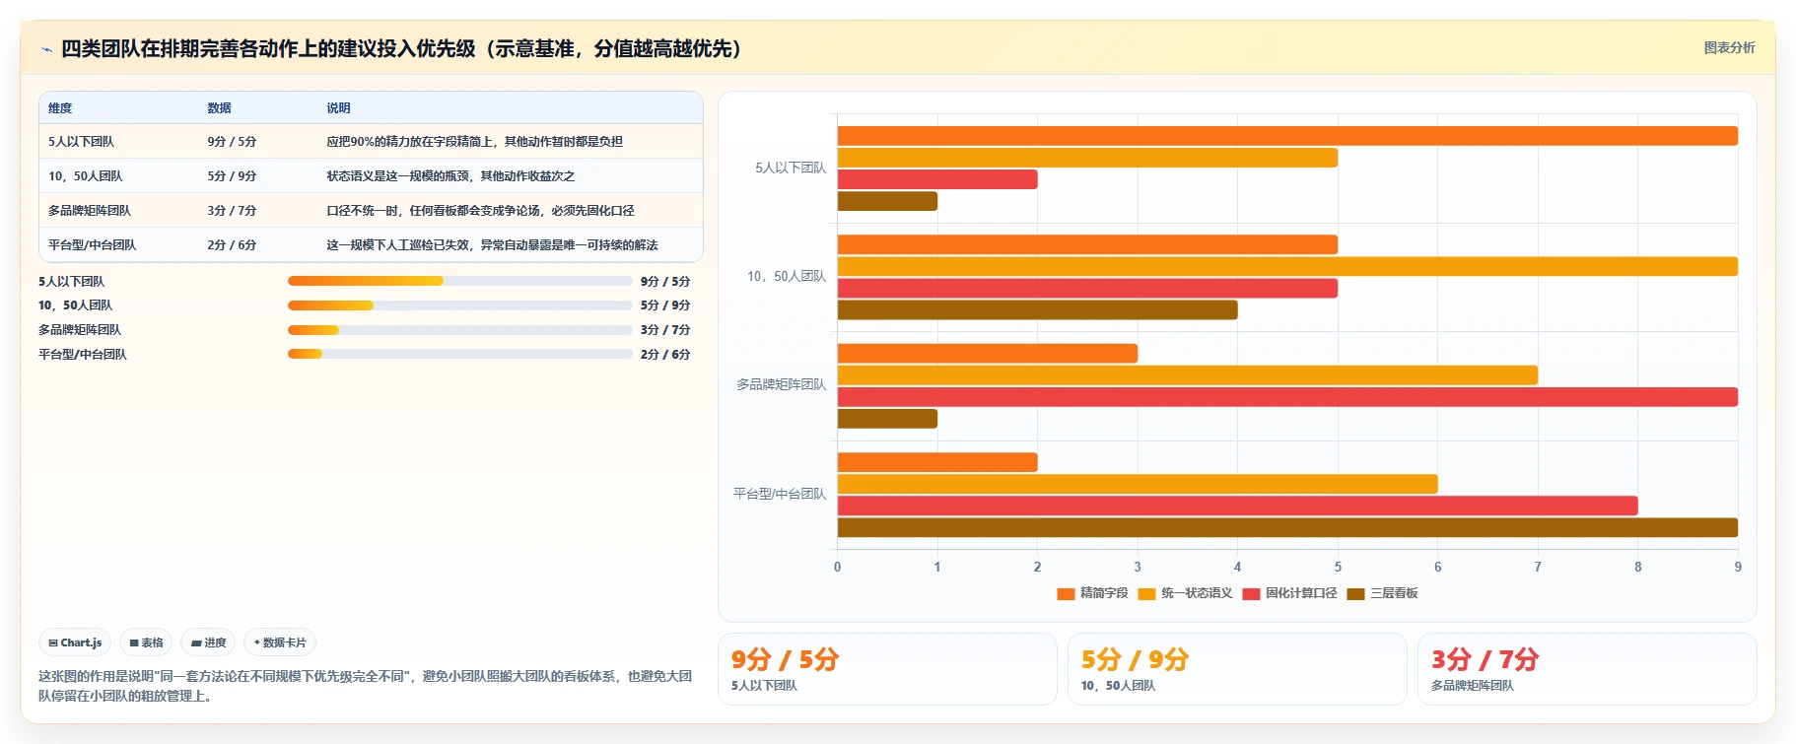Click the progress bar for 10，50人团队

click(459, 305)
